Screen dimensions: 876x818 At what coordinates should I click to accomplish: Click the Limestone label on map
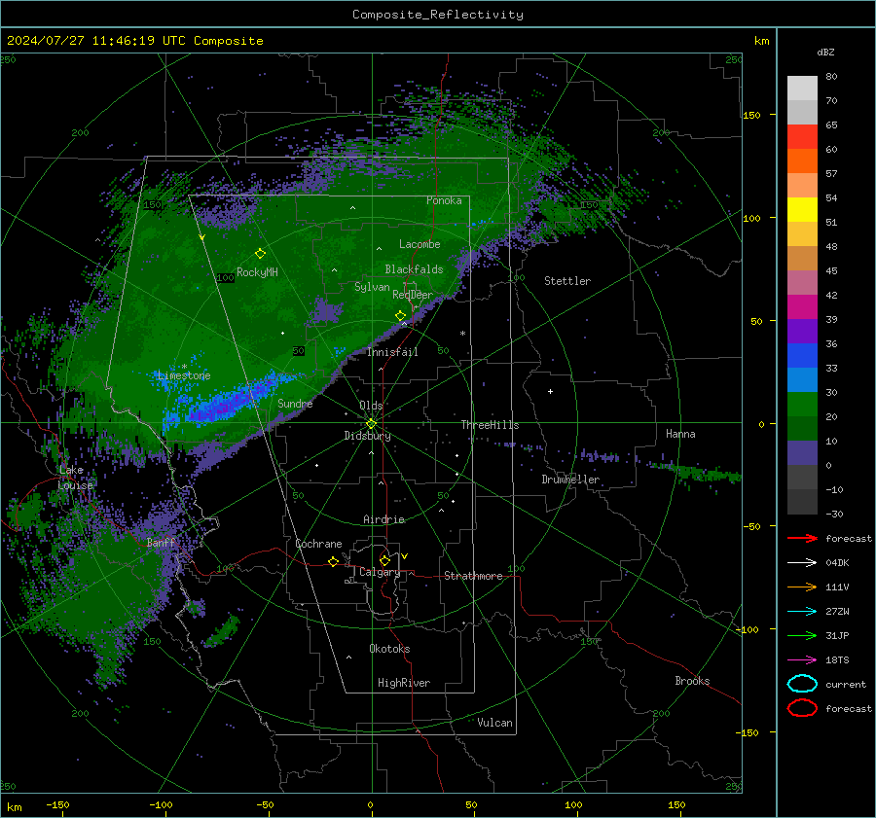point(184,375)
